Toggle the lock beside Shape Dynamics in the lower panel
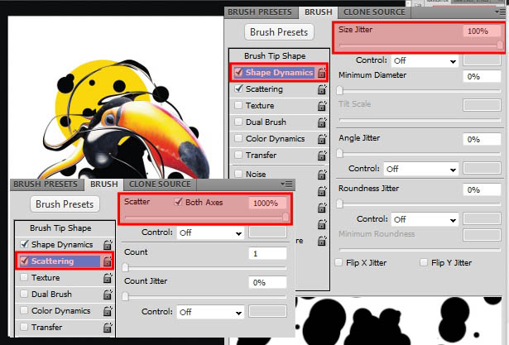509x345 pixels. point(108,245)
